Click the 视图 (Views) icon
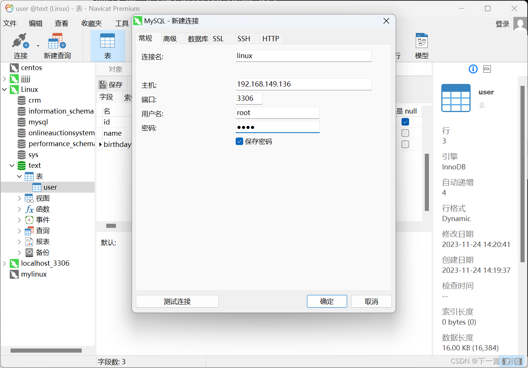This screenshot has height=368, width=528. click(29, 198)
